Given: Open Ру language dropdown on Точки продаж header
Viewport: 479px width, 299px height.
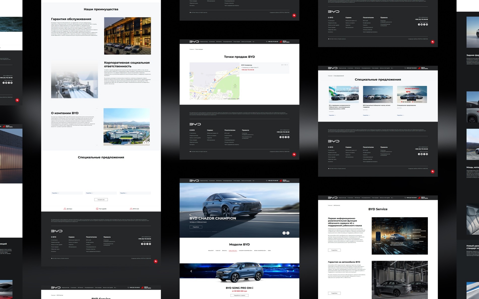Looking at the screenshot, I should click(253, 42).
